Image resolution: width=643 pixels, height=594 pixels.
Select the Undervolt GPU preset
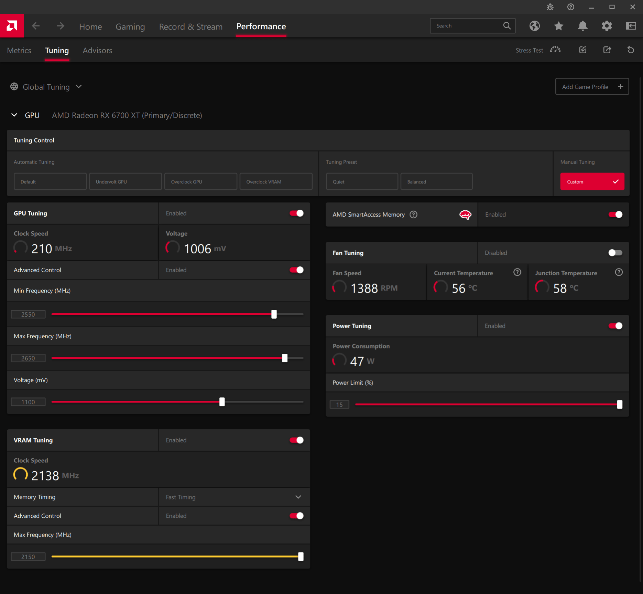(125, 181)
